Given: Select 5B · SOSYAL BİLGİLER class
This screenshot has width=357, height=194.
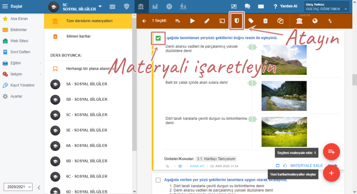Looking at the screenshot, I should pyautogui.click(x=88, y=99).
